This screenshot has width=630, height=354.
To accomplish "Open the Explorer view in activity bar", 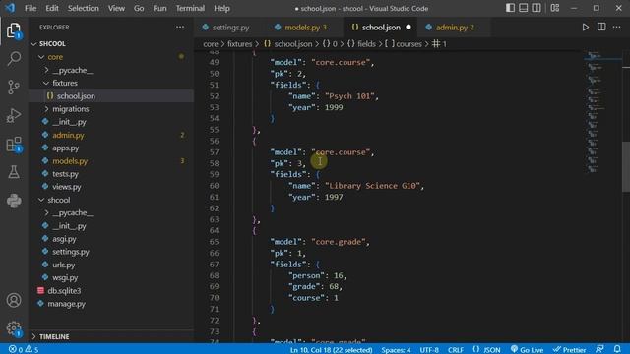I will [13, 30].
